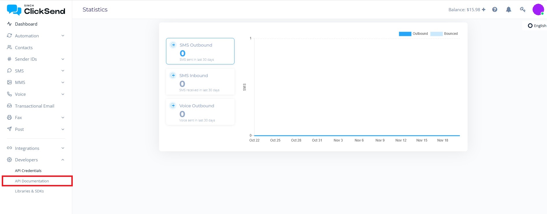Click the Oct 31 axis label

coord(317,140)
